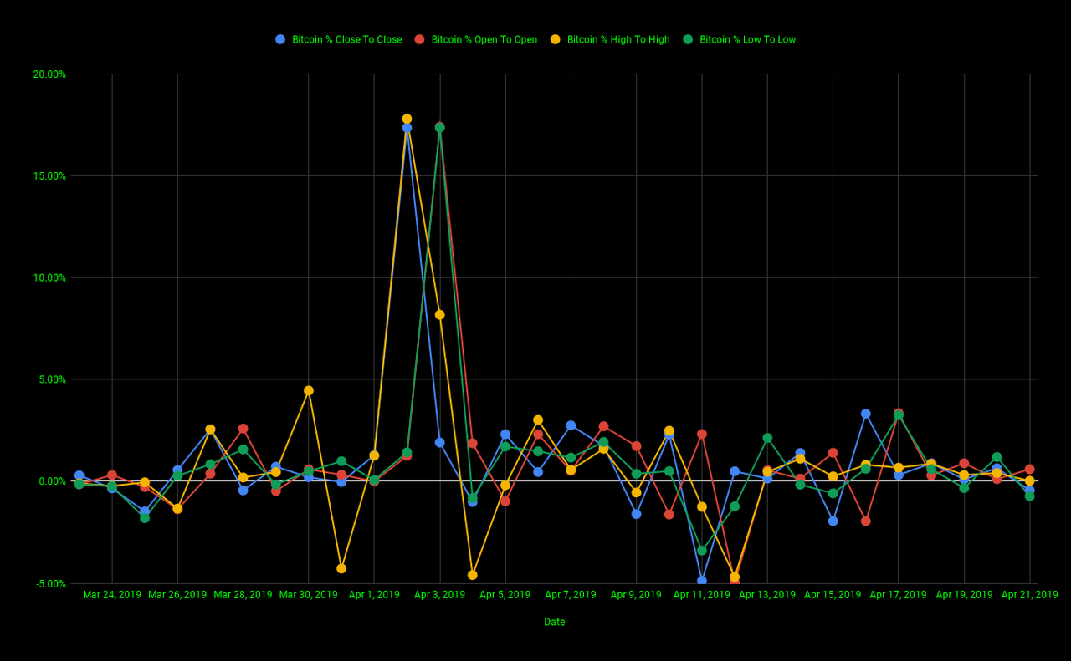Screen dimensions: 1071x661
Task: Click the yellow data point near 4.5% on Mar 30
Action: (x=309, y=390)
